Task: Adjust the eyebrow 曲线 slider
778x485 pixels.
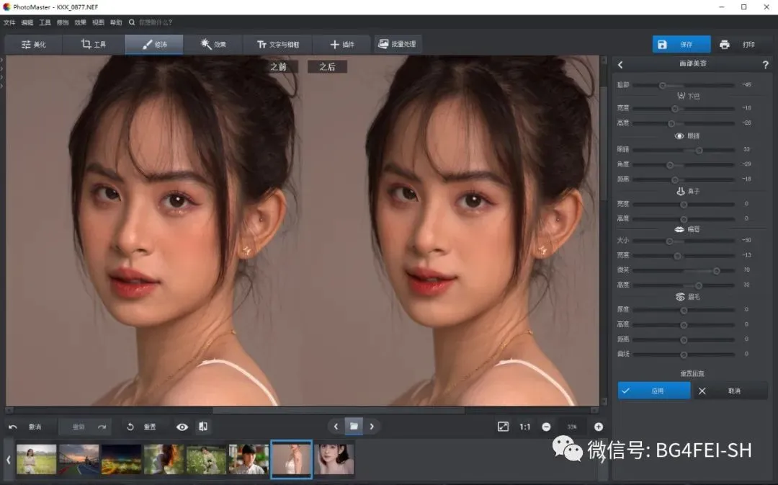Action: point(684,355)
